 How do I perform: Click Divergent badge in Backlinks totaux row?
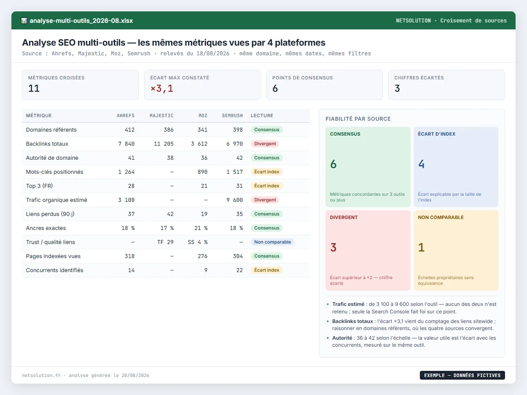265,144
